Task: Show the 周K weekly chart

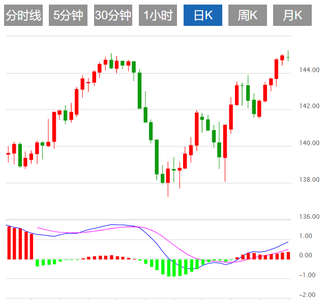Action: point(248,16)
